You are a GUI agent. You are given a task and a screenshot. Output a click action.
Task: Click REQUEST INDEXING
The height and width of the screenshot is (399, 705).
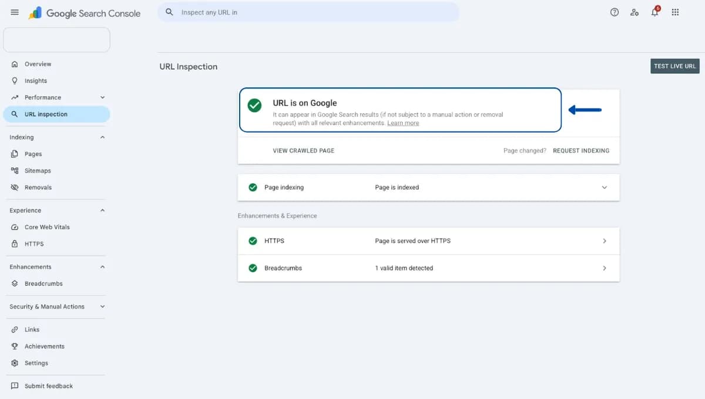[581, 151]
